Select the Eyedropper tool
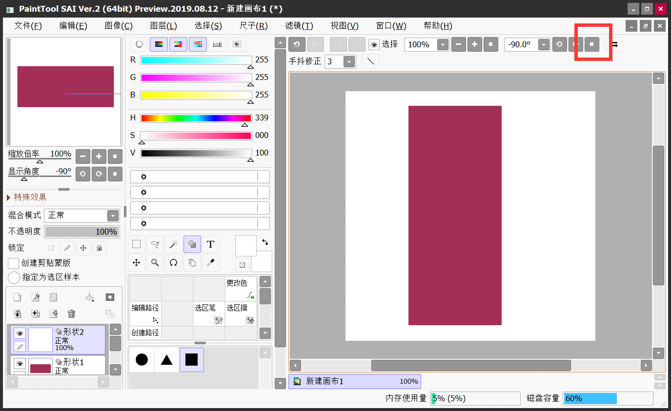The height and width of the screenshot is (411, 671). 210,263
